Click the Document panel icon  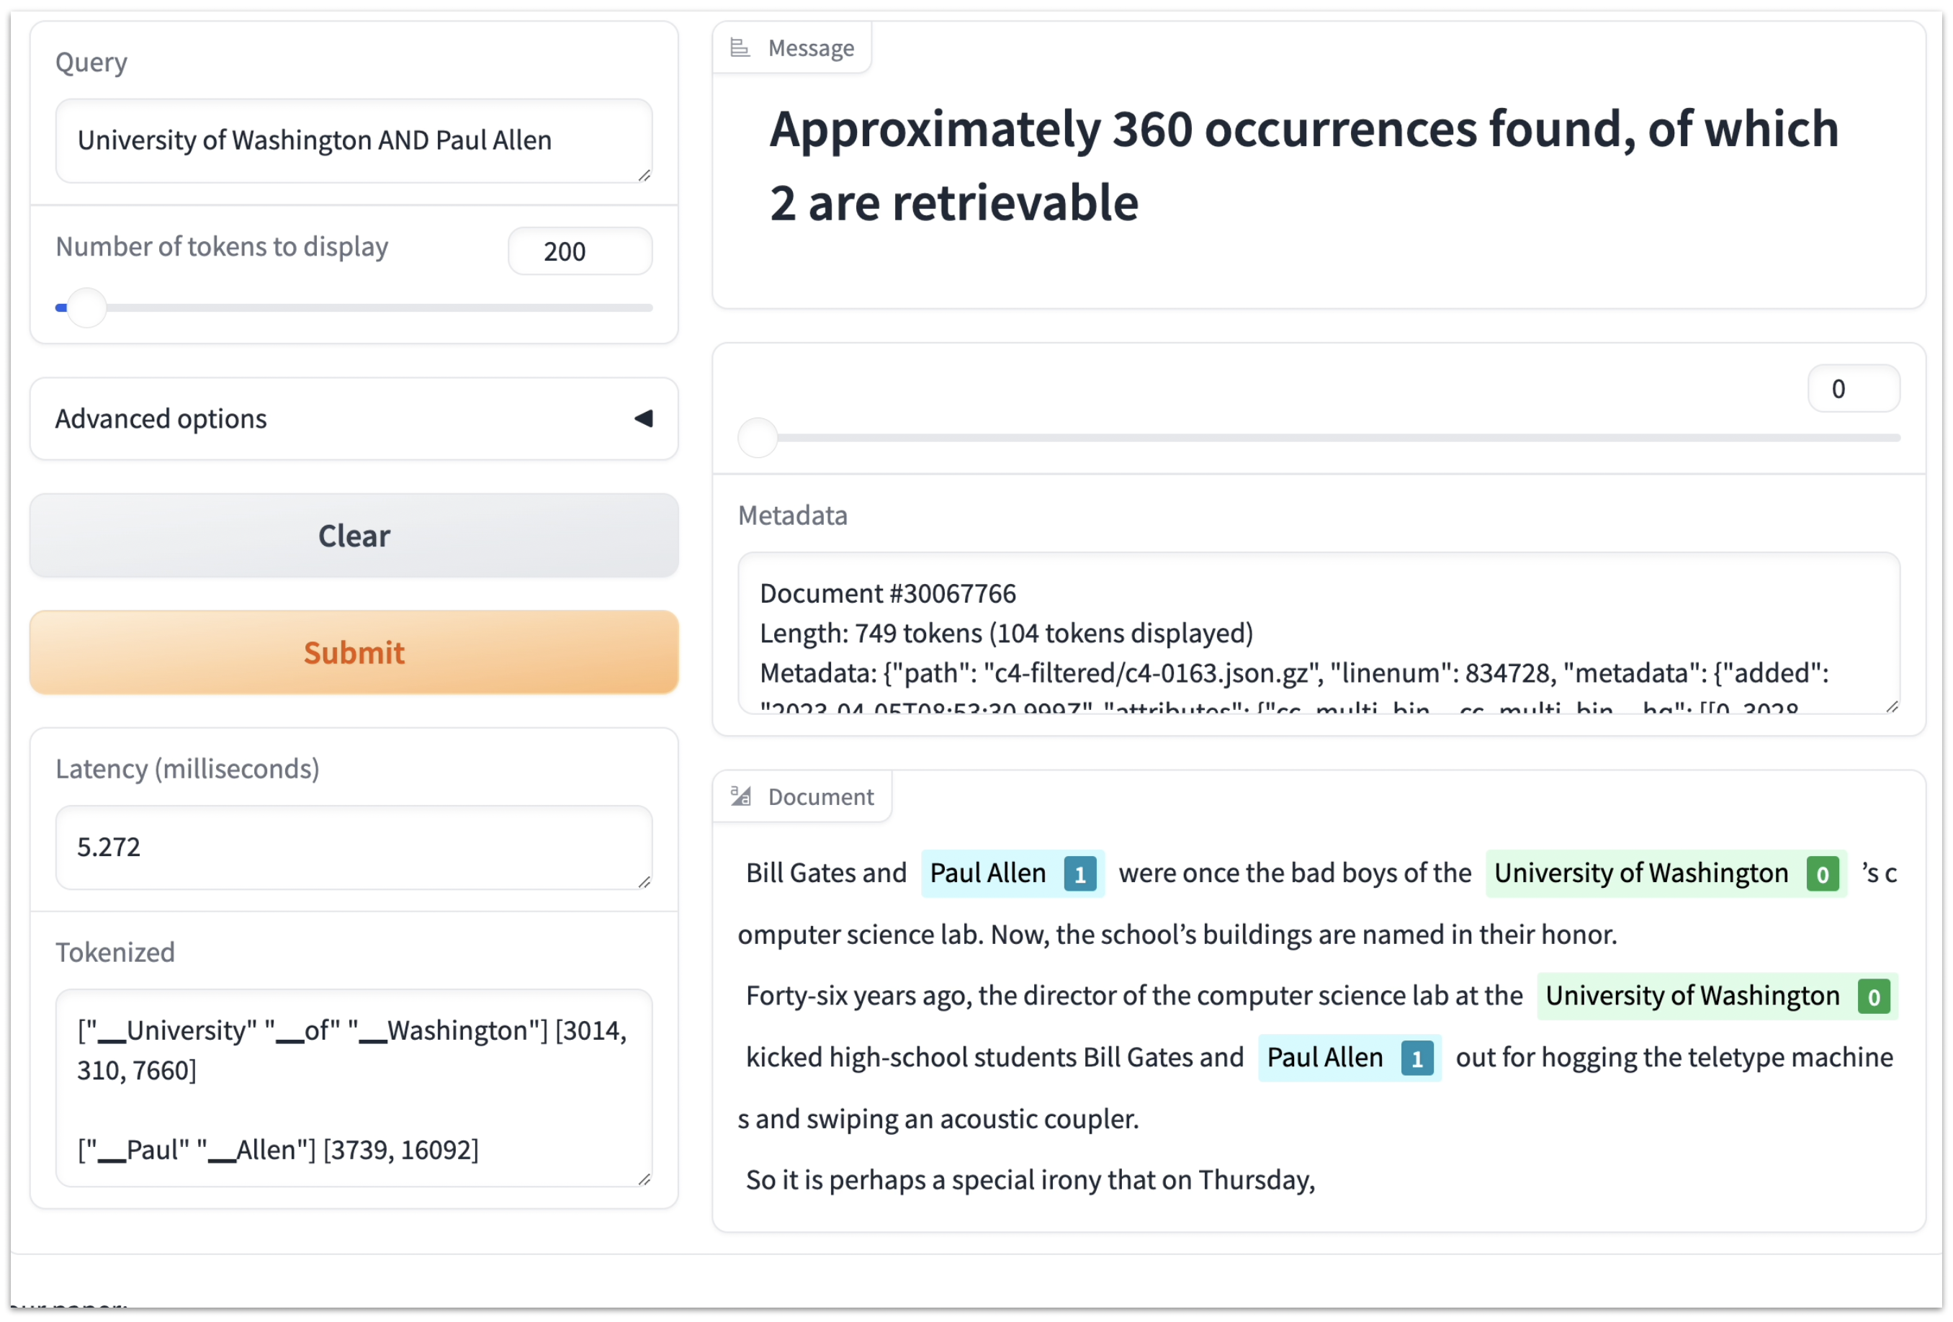click(x=740, y=796)
